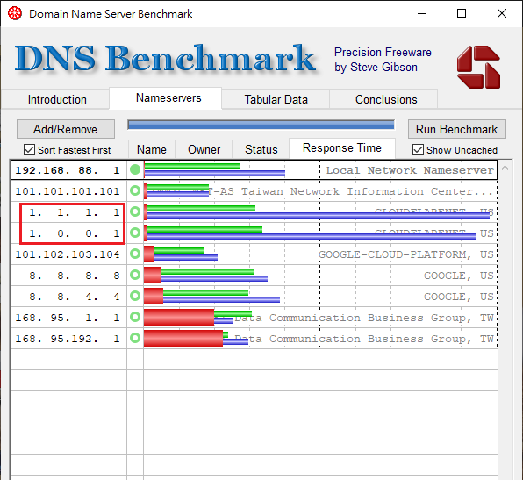Click red cached bar for 168.95.192.1
The height and width of the screenshot is (480, 523).
coord(183,338)
